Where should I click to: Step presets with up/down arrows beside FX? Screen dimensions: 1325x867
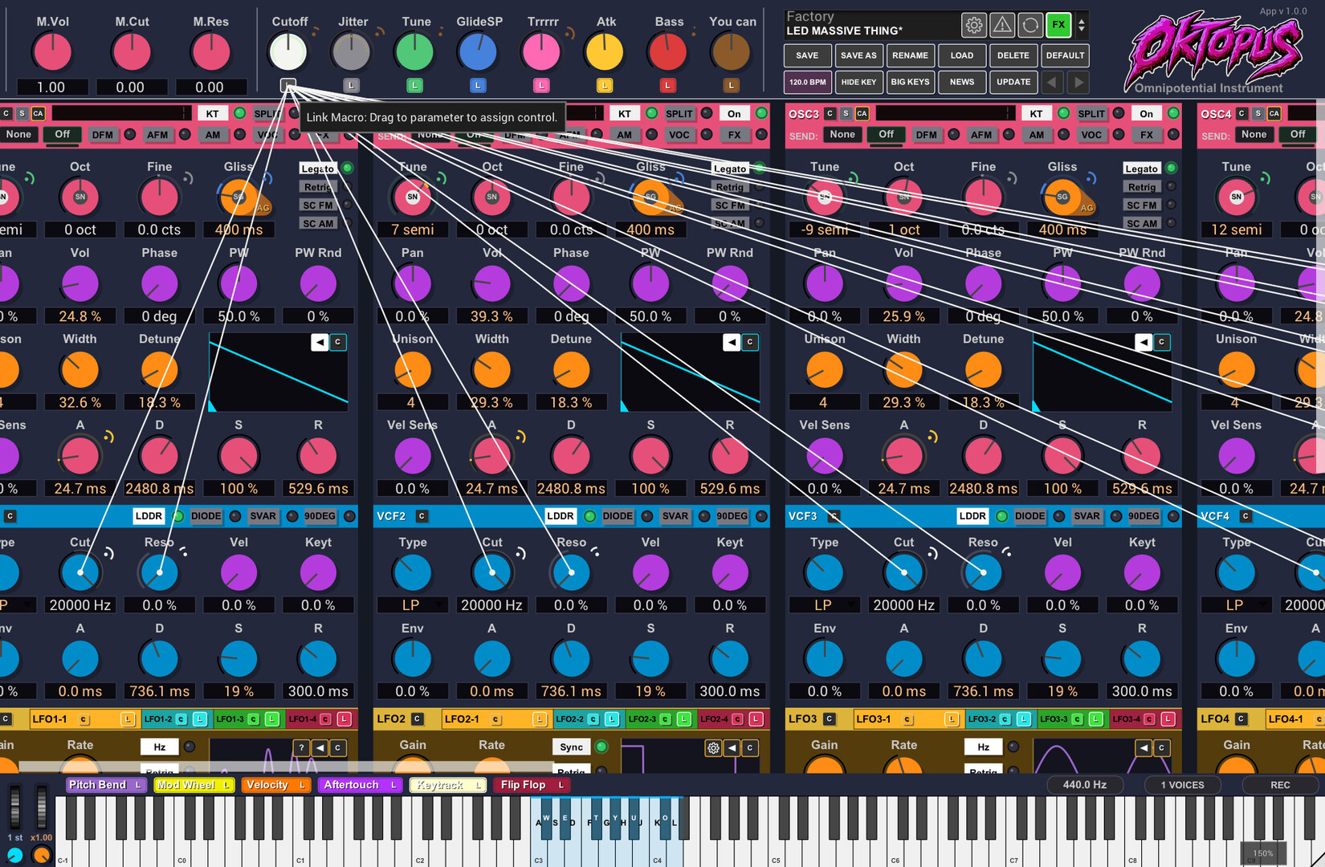click(x=1082, y=26)
